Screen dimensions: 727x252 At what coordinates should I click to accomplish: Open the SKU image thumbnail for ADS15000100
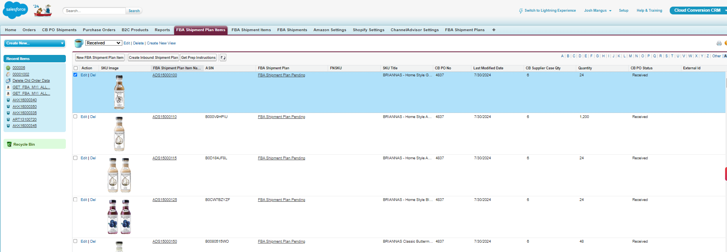click(x=119, y=92)
